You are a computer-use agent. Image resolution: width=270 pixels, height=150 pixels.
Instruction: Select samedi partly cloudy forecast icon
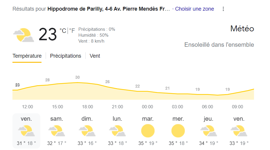pos(57,131)
